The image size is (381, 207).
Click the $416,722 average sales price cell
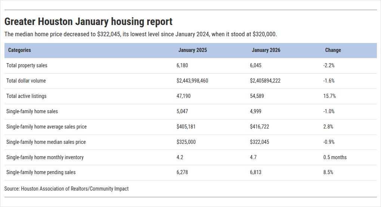(259, 127)
